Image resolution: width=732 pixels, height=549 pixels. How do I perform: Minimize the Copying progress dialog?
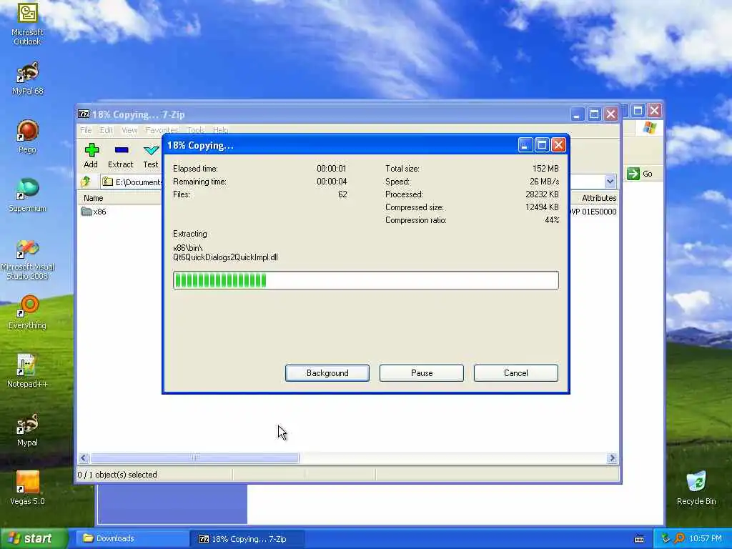tap(525, 145)
